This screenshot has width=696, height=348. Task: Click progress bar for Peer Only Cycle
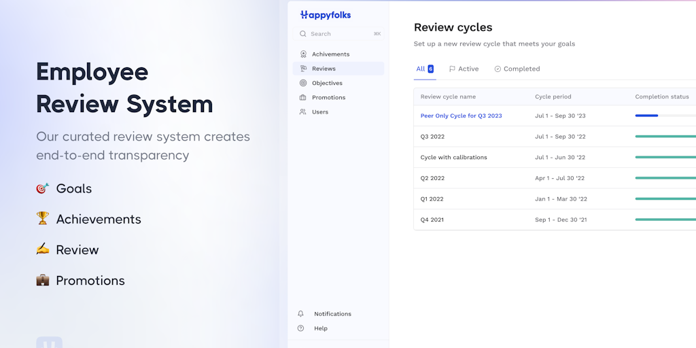pyautogui.click(x=665, y=116)
